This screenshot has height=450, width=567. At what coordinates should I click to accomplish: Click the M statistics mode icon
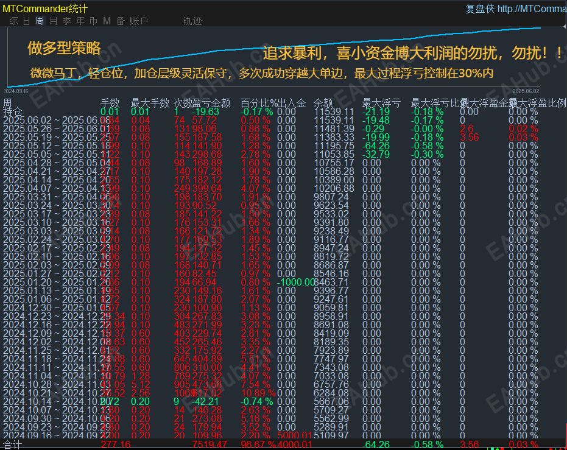(x=107, y=20)
